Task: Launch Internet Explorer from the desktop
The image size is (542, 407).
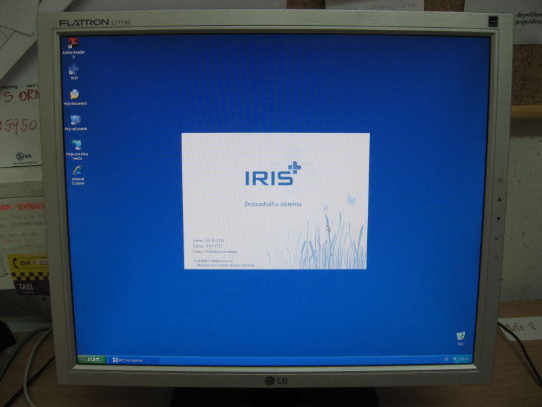Action: [78, 176]
